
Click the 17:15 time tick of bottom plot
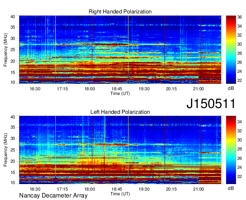62,189
